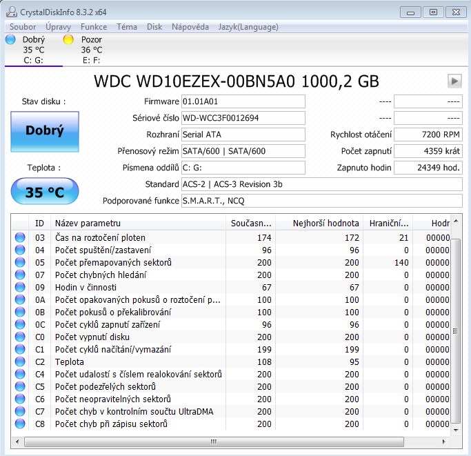Click the disk title WDC WD10EZEX-00BN5A0 1000,2 GB
The width and height of the screenshot is (471, 456).
237,81
